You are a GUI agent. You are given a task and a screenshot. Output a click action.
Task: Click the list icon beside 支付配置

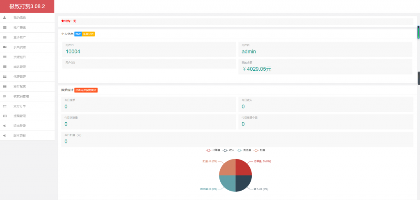coord(5,87)
